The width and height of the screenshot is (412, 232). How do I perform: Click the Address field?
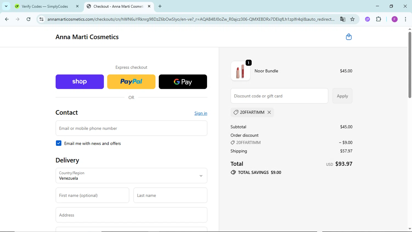tap(131, 215)
